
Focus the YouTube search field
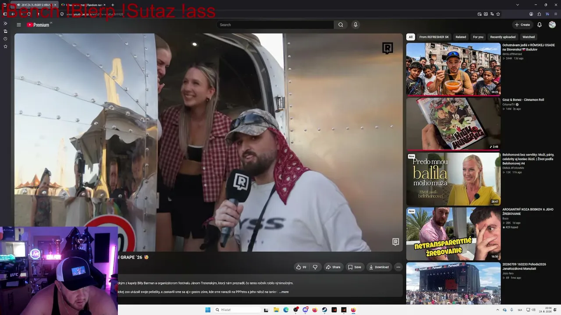275,25
